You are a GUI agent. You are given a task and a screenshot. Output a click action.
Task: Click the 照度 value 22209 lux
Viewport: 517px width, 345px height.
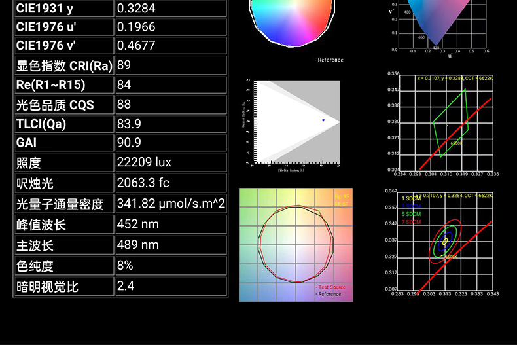point(144,162)
